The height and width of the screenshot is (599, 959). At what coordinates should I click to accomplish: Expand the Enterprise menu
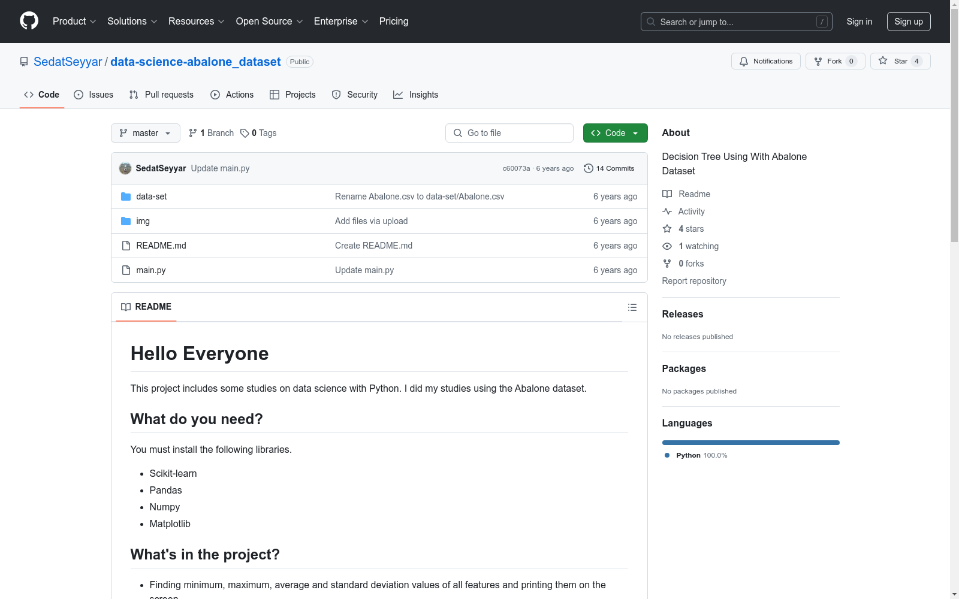coord(341,22)
